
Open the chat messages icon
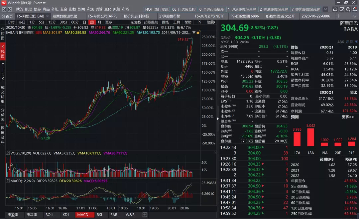coord(348,9)
